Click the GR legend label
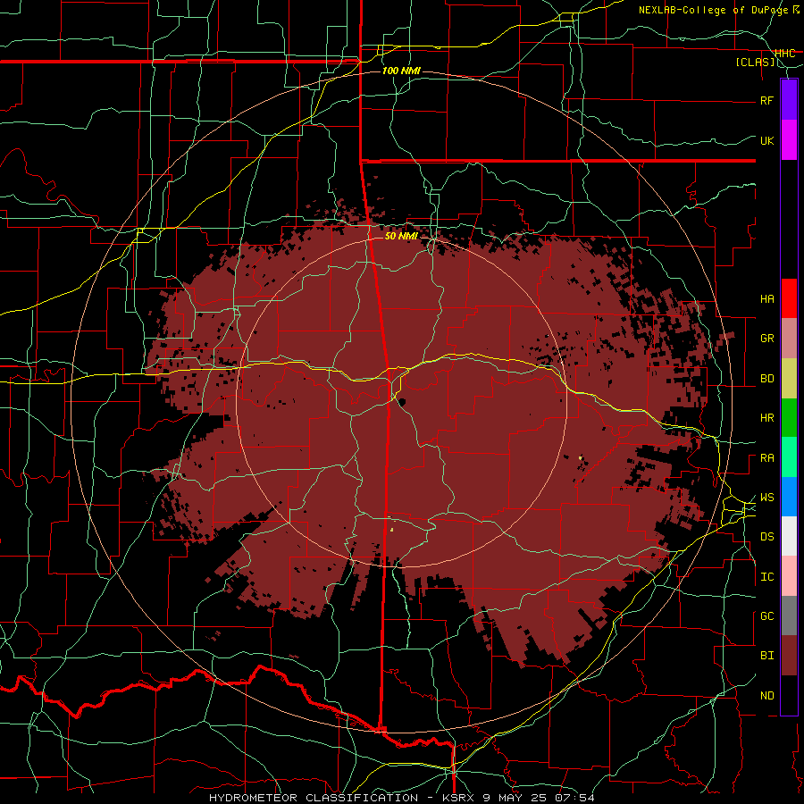Viewport: 804px width, 804px height. pos(766,339)
